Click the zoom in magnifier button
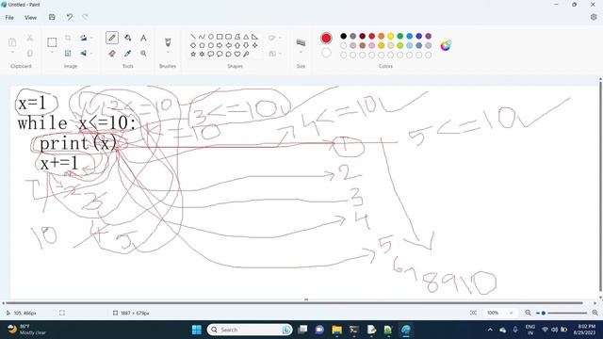 coord(595,313)
